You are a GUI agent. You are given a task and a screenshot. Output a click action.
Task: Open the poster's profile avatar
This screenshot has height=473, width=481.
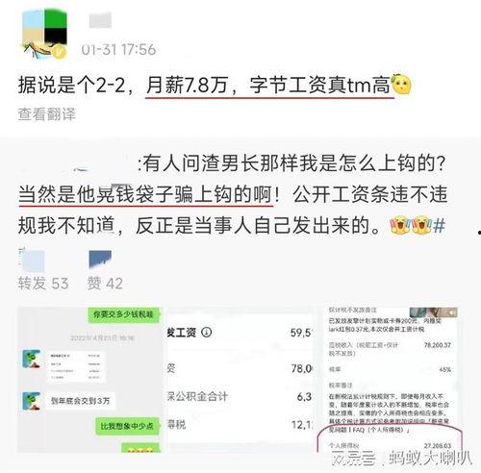click(44, 35)
